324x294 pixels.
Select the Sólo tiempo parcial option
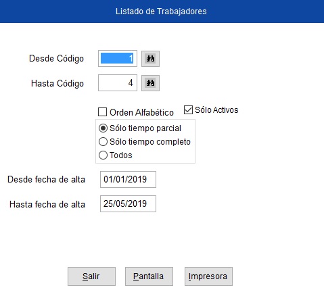[x=103, y=128]
